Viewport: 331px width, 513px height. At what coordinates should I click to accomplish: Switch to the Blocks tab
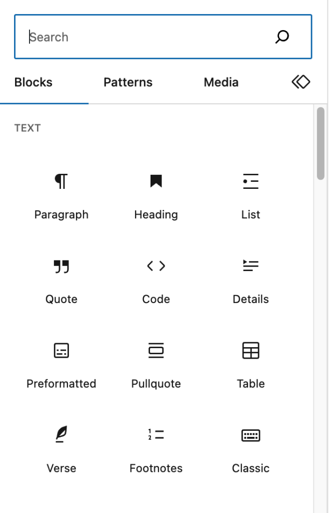click(x=33, y=83)
